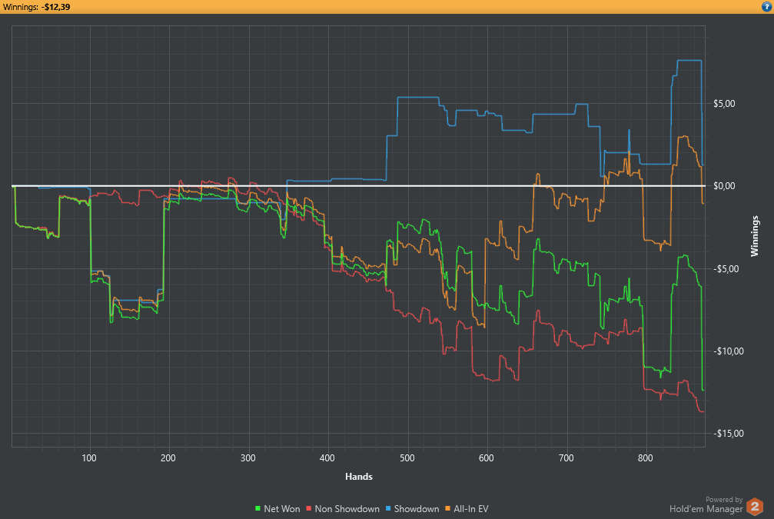Click the '300' hands axis label
This screenshot has height=519, width=774.
pos(248,457)
